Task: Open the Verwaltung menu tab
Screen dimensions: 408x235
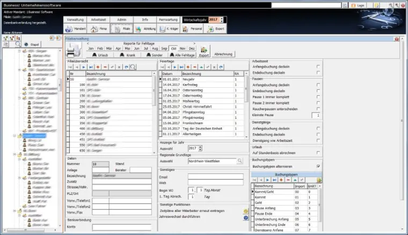Action: [75, 19]
